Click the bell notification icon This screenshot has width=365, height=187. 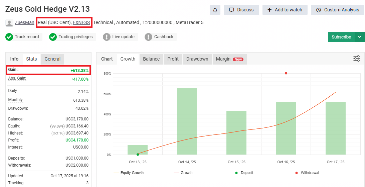215,10
